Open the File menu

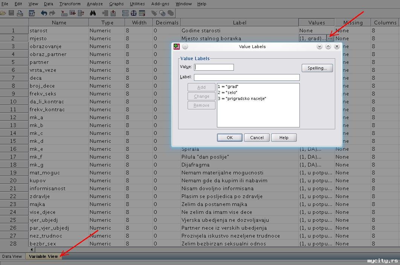point(5,4)
